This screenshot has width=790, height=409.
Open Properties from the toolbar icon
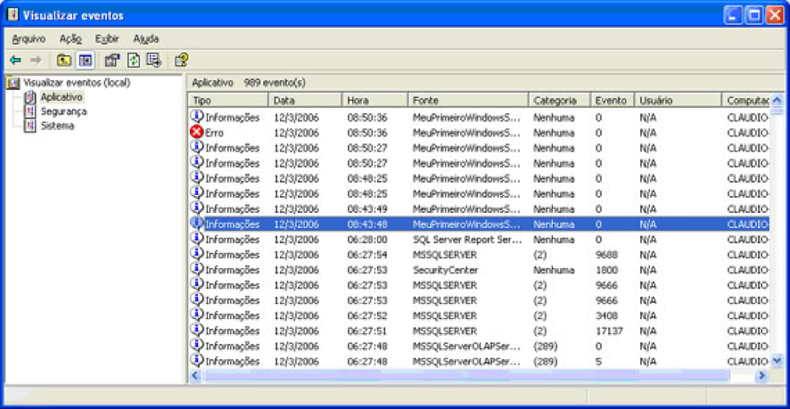pyautogui.click(x=111, y=61)
